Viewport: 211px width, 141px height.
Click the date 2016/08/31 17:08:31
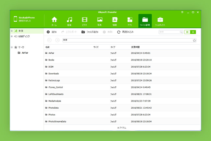141,94
